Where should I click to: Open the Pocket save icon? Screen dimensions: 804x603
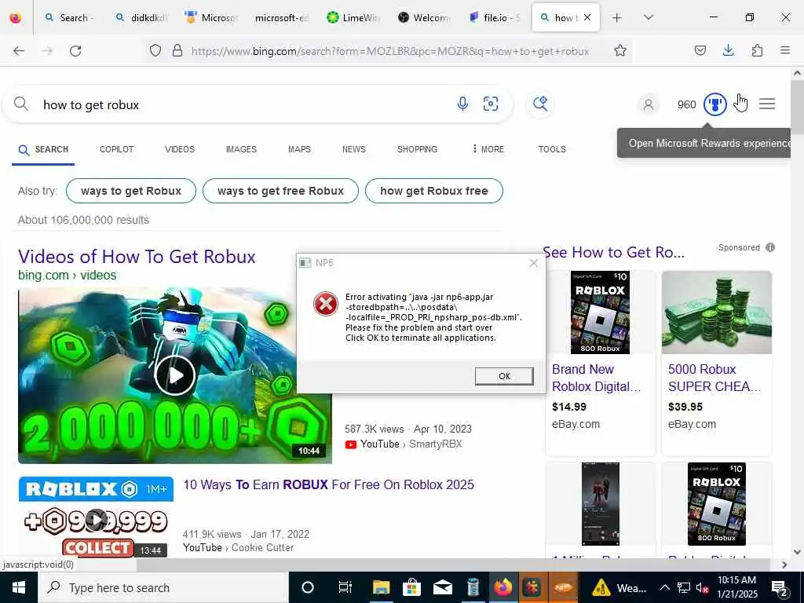point(700,50)
